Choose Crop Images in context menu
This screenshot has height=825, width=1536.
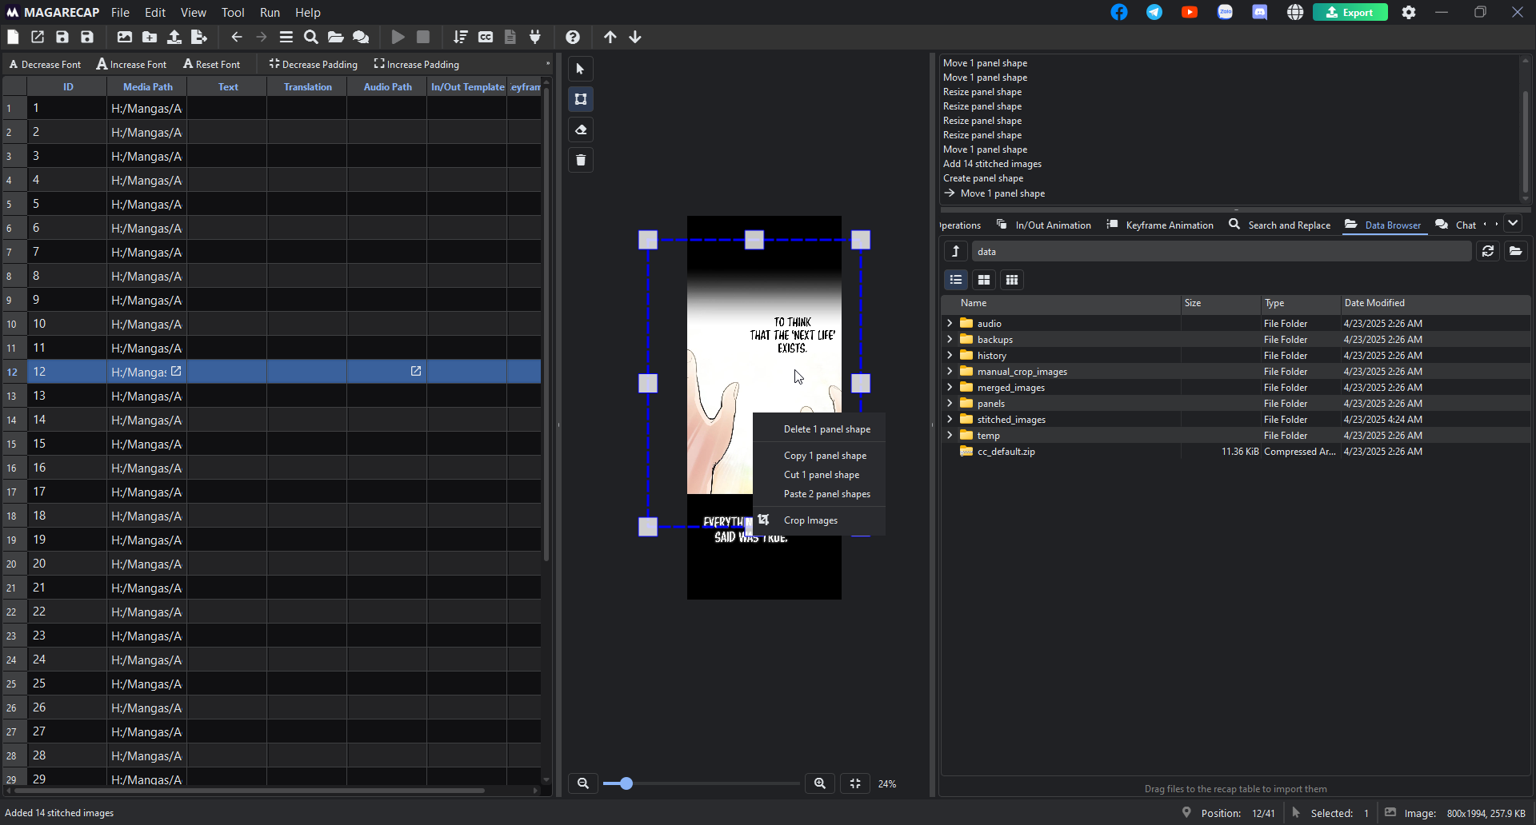(819, 520)
